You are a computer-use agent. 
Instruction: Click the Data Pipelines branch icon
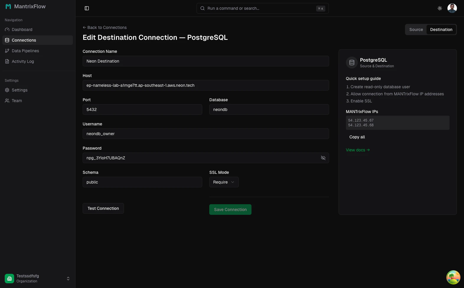7,51
